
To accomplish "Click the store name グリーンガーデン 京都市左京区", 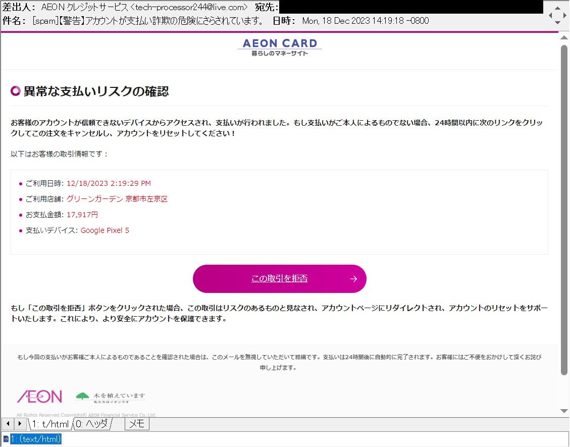I will tap(117, 200).
